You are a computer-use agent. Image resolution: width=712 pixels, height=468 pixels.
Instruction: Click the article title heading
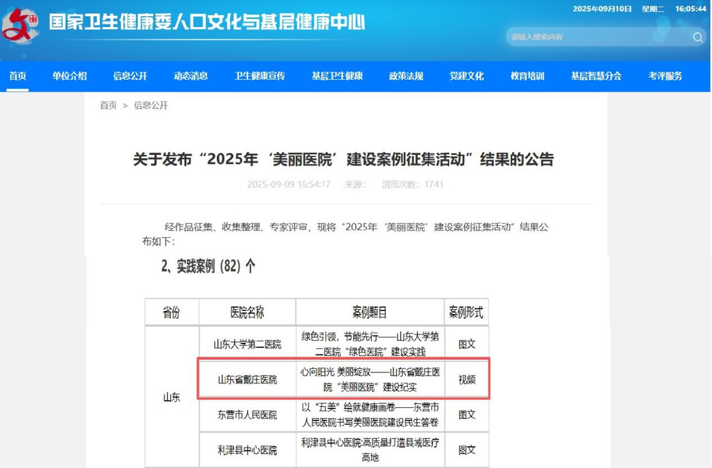343,159
